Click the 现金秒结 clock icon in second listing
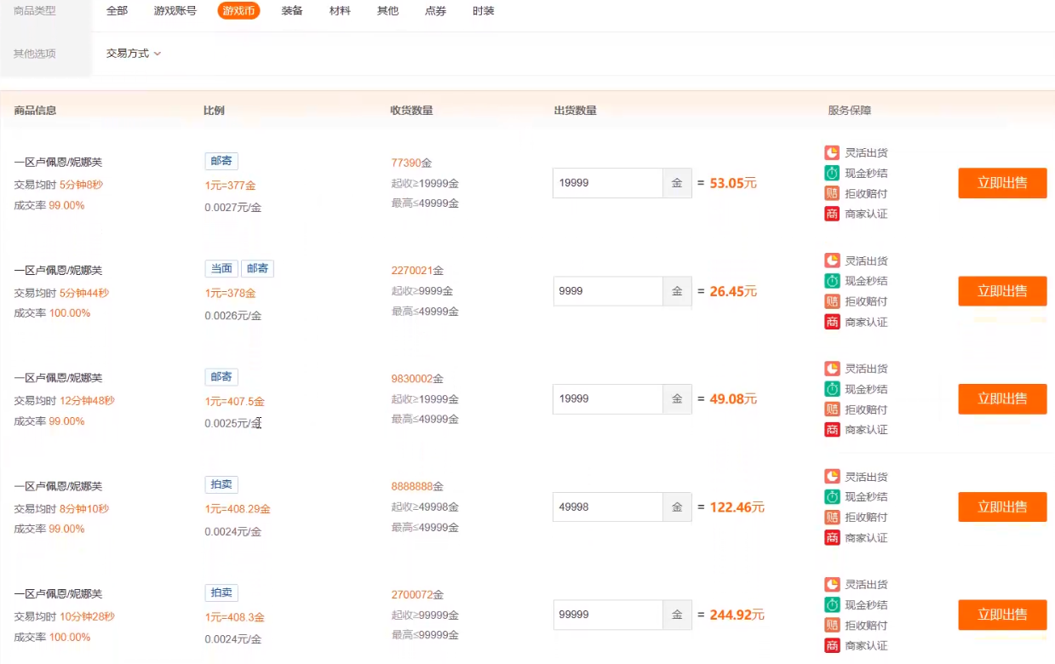 [832, 281]
